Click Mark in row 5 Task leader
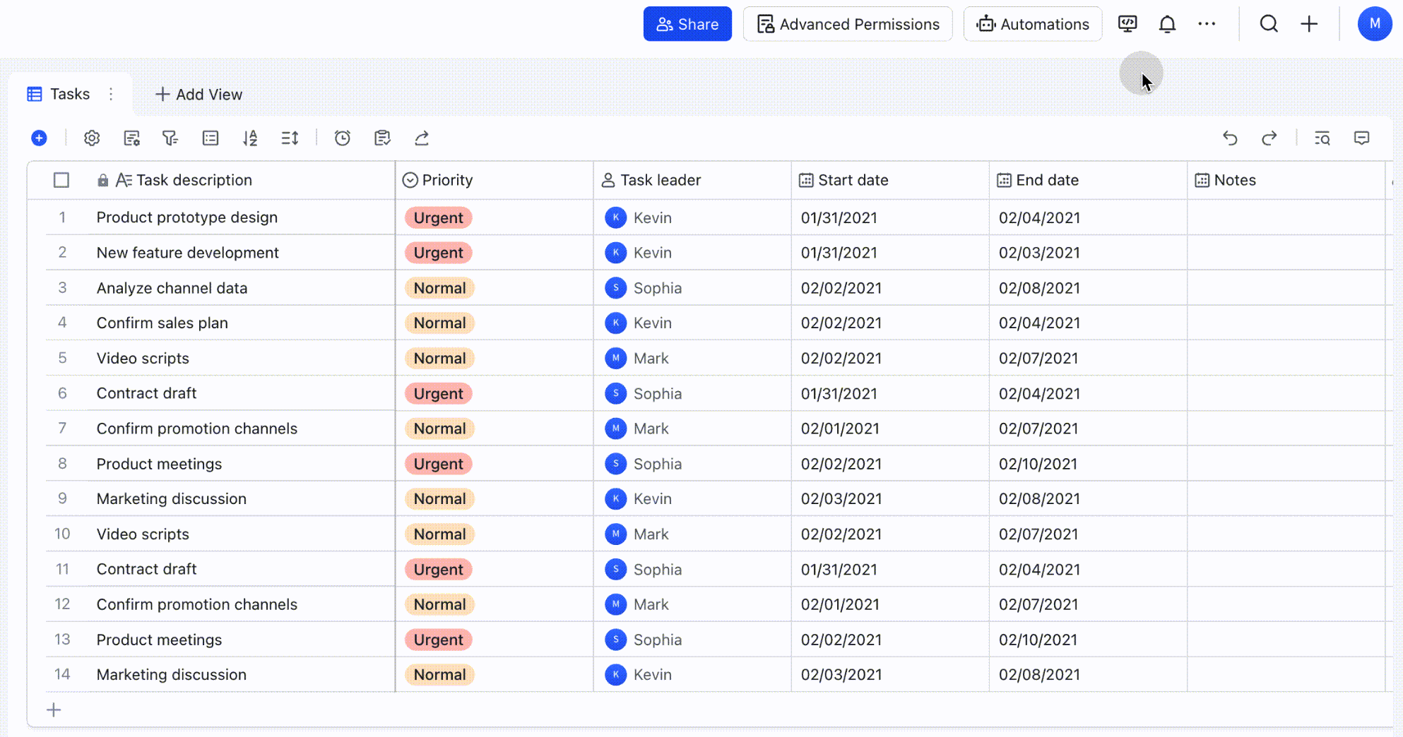 [x=637, y=358]
